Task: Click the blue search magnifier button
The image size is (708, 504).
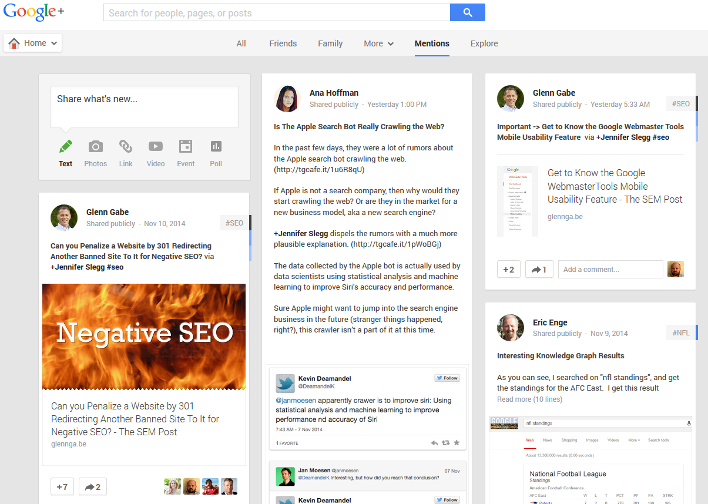Action: click(x=467, y=12)
